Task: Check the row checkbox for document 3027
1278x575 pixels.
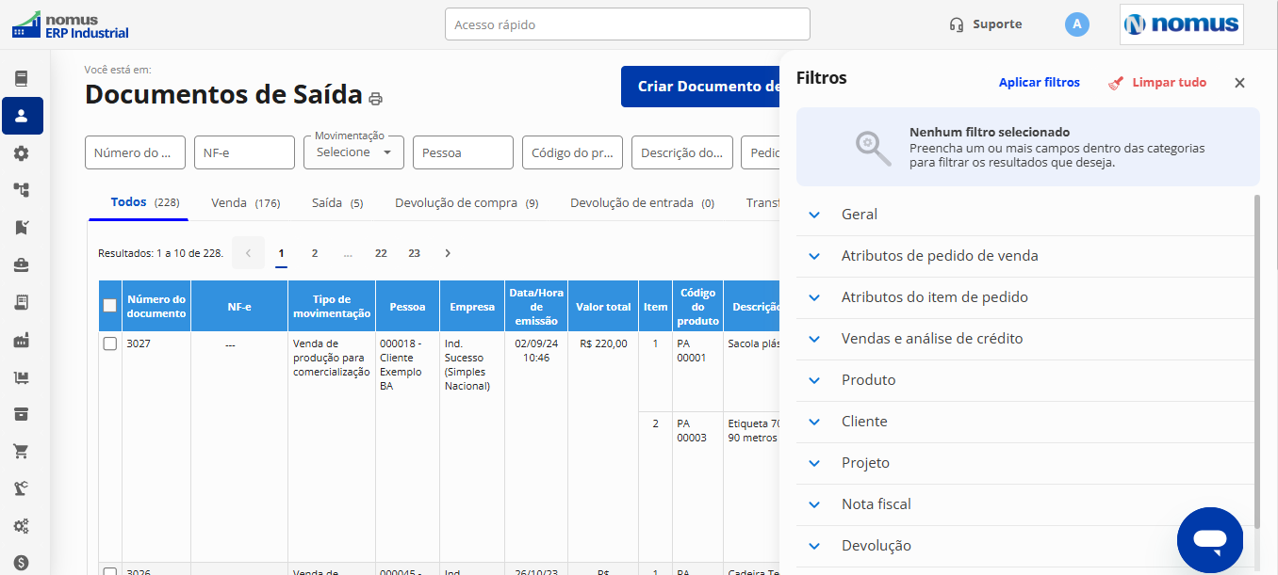Action: [x=109, y=343]
